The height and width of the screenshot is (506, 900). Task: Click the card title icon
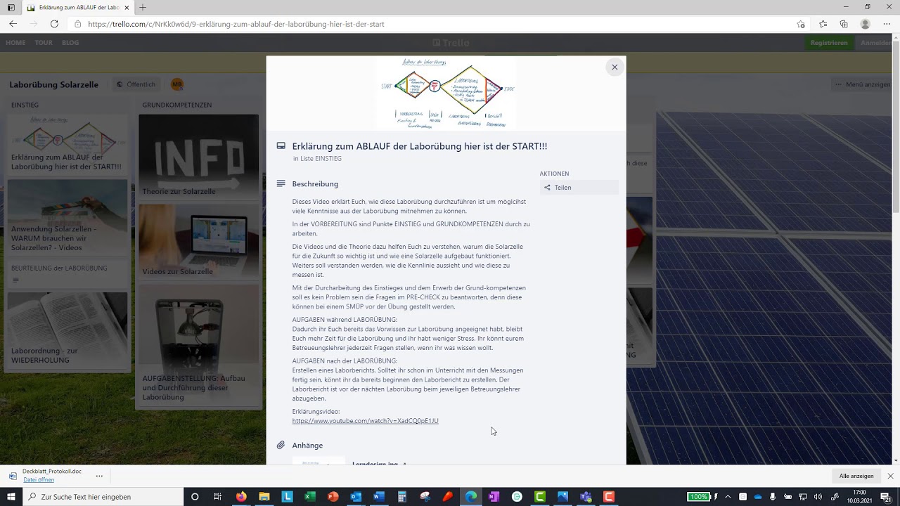(x=281, y=146)
